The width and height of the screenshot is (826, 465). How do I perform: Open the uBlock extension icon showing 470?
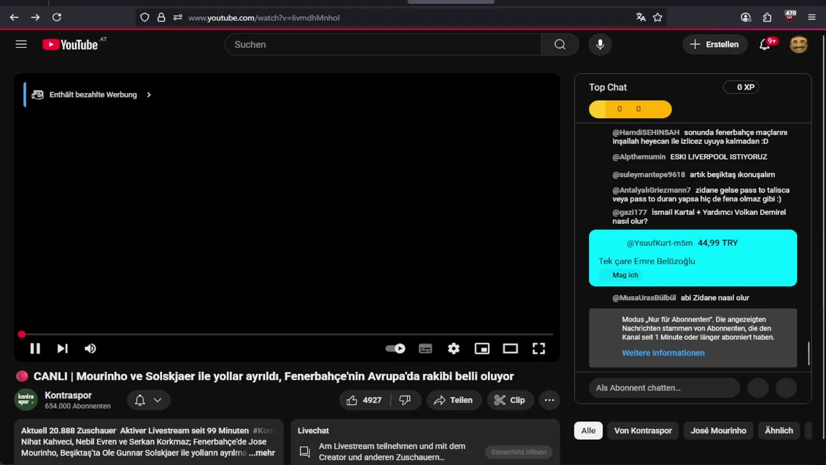[x=790, y=15]
